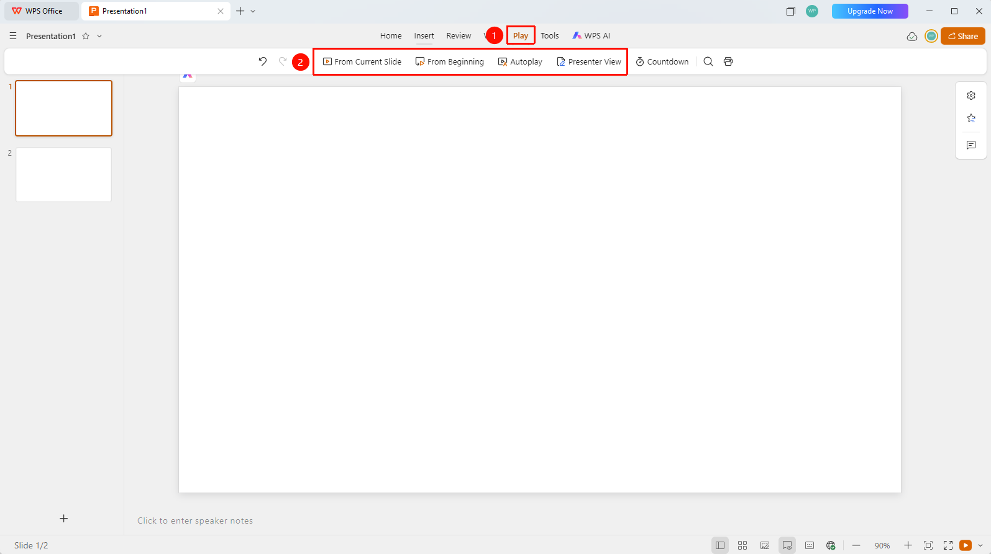Click the Autoplay button
The height and width of the screenshot is (554, 991).
pos(521,62)
